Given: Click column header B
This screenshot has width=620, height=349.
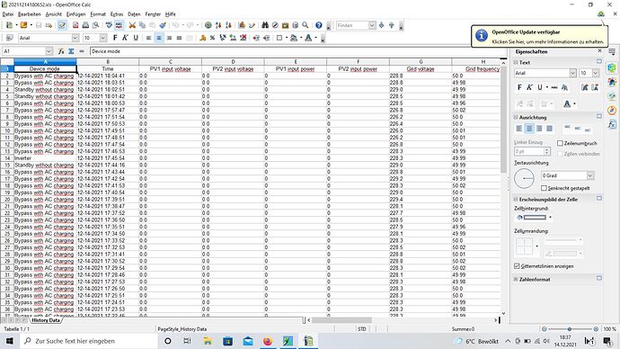Looking at the screenshot, I should 108,62.
